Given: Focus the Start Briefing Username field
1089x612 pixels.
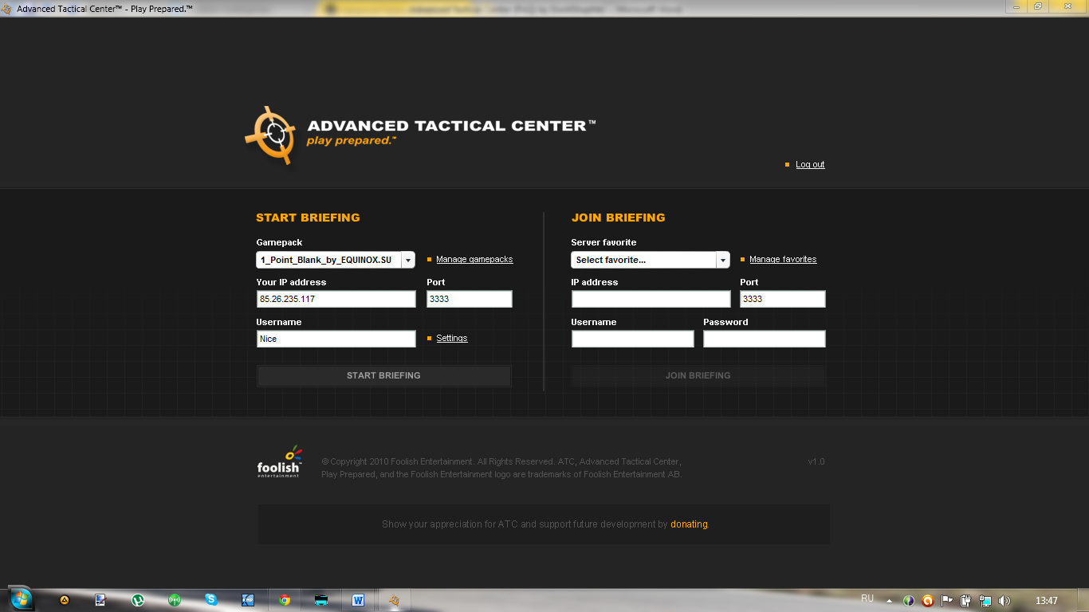Looking at the screenshot, I should [336, 339].
